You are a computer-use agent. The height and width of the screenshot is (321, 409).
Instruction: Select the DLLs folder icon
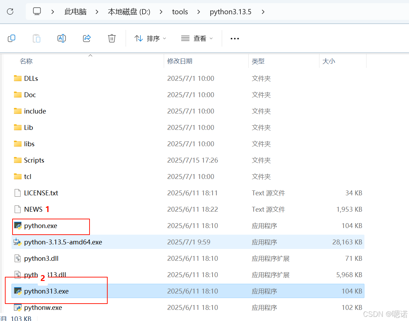[x=18, y=78]
